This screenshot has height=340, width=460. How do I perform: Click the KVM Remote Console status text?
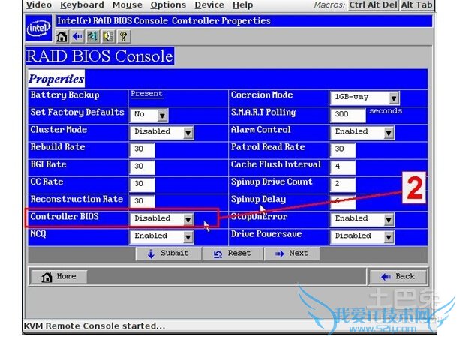pyautogui.click(x=94, y=326)
